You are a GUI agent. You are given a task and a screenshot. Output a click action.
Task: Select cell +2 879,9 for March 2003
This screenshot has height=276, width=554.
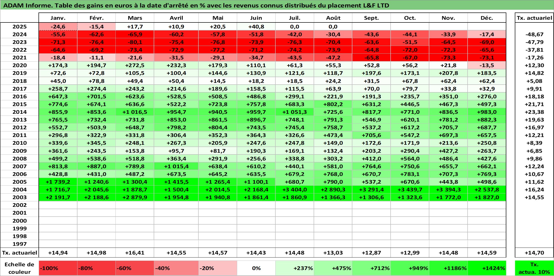[x=135, y=197]
